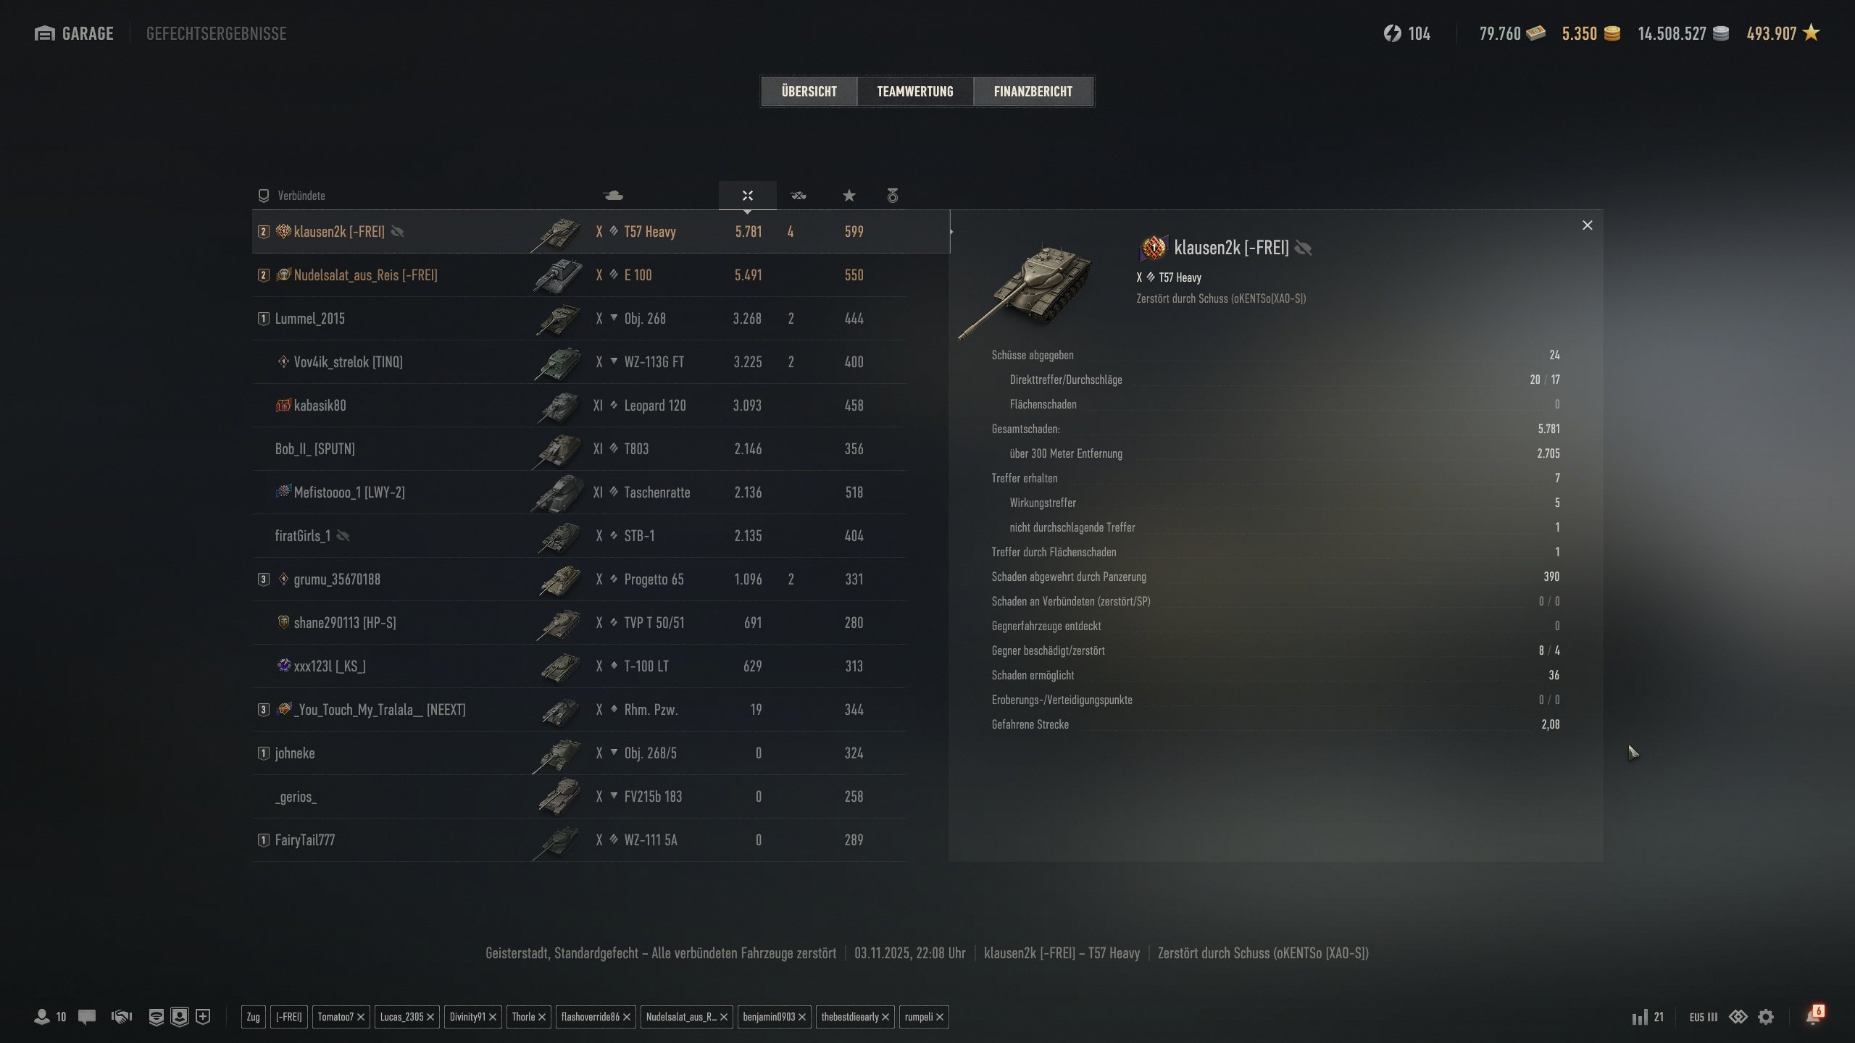The image size is (1855, 1043).
Task: Open the handshake referral icon
Action: [x=121, y=1017]
